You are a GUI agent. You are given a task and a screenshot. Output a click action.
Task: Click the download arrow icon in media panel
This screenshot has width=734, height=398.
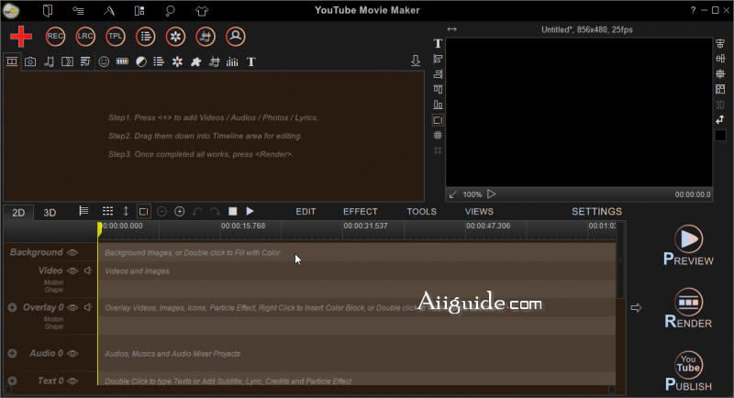coord(416,61)
